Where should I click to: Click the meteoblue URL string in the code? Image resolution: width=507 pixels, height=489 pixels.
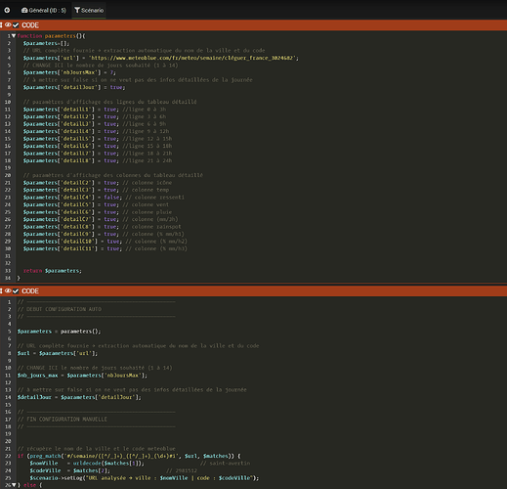tap(193, 58)
